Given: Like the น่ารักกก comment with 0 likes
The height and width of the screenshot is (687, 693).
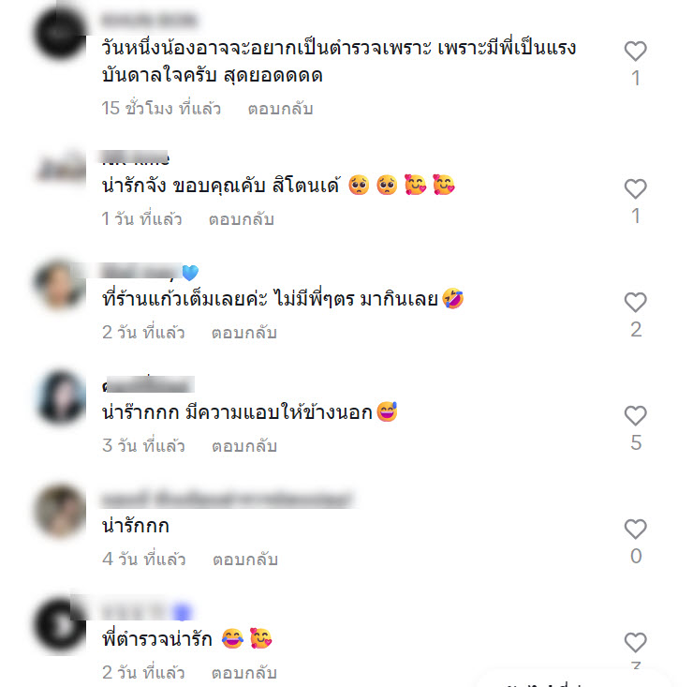Looking at the screenshot, I should pos(635,529).
